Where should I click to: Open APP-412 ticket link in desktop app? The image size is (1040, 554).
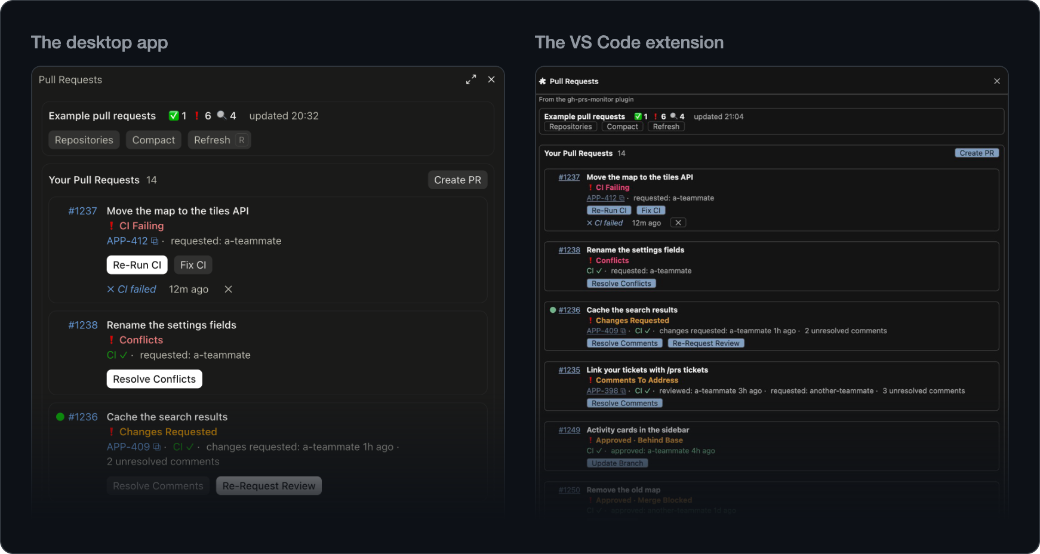point(127,241)
